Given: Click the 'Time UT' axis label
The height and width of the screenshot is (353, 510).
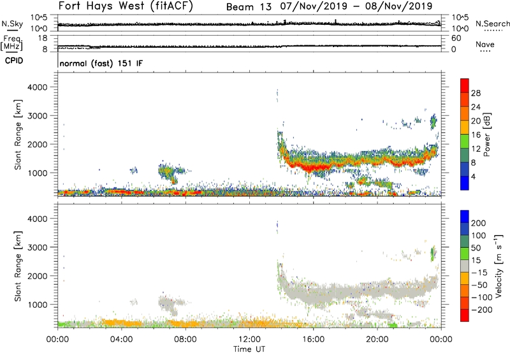Looking at the screenshot, I should point(249,349).
